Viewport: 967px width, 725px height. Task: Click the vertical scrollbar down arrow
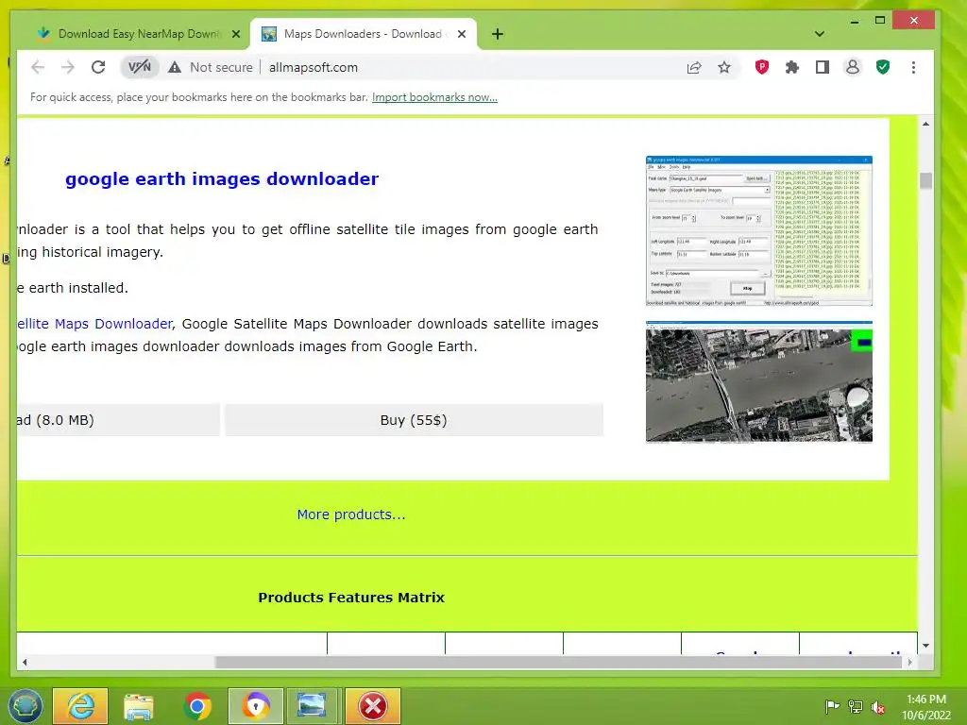point(925,646)
